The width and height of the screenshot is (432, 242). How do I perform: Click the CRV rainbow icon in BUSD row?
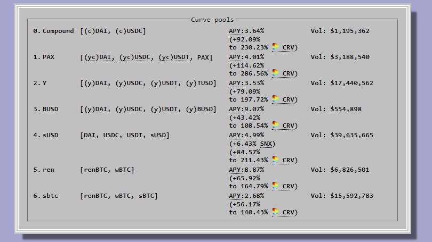[275, 125]
